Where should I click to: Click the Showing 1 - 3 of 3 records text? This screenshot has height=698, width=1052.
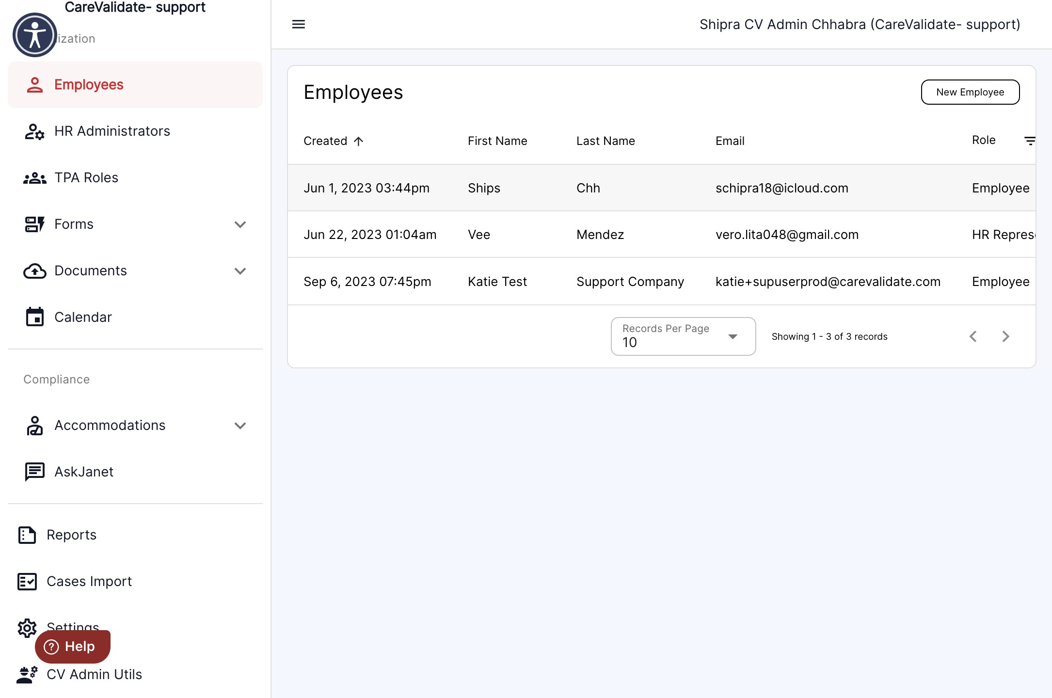click(x=829, y=336)
